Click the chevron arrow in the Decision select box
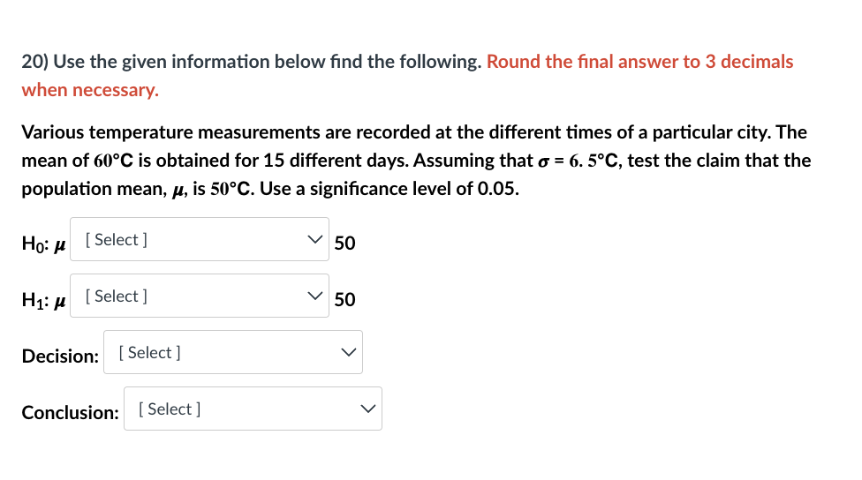This screenshot has height=480, width=862. [349, 353]
